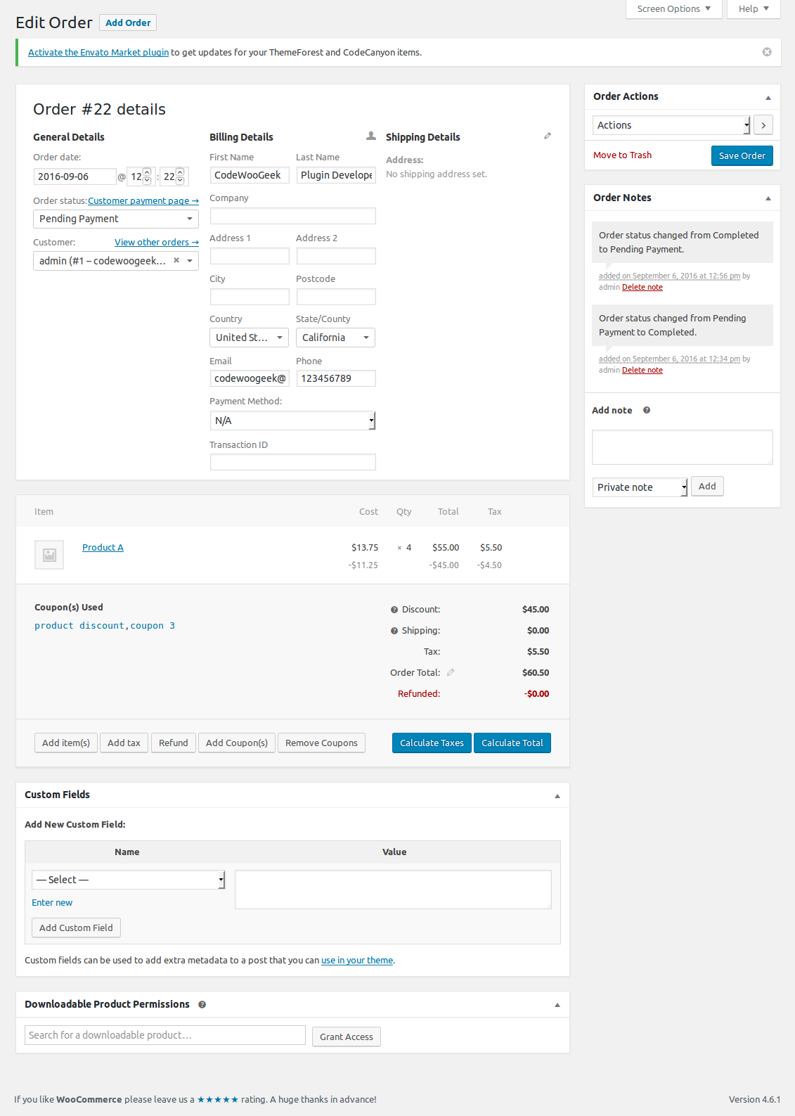This screenshot has height=1116, width=795.
Task: Open the State/County dropdown
Action: (x=335, y=338)
